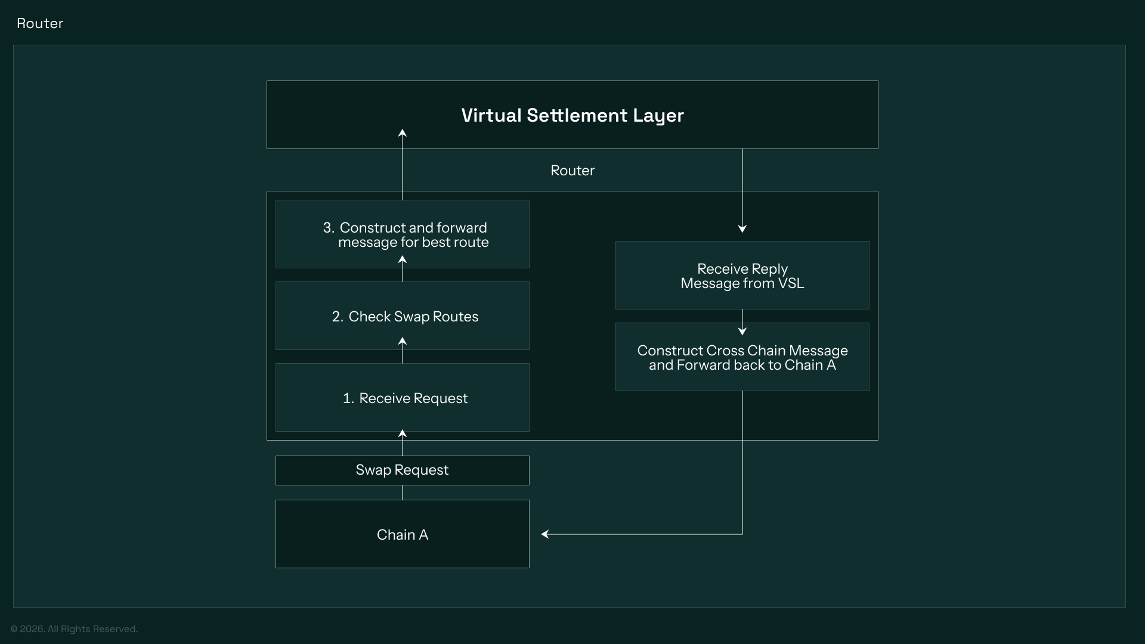
Task: Select step 1 Receive Request box
Action: click(x=402, y=397)
